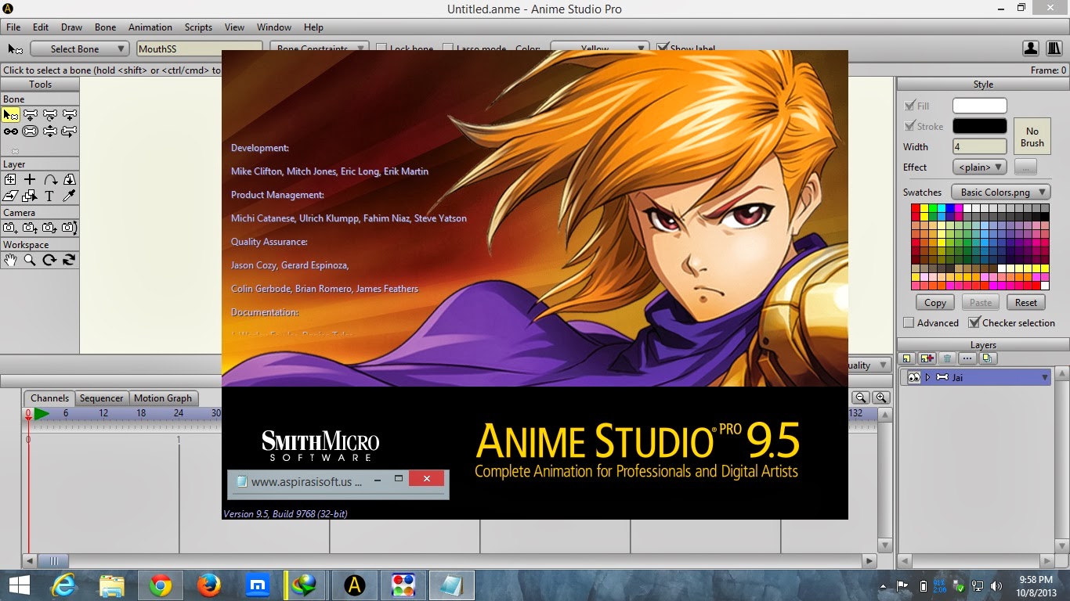Select the Zoom Workspace magnifier tool
Screen dimensions: 1070x601
click(31, 261)
